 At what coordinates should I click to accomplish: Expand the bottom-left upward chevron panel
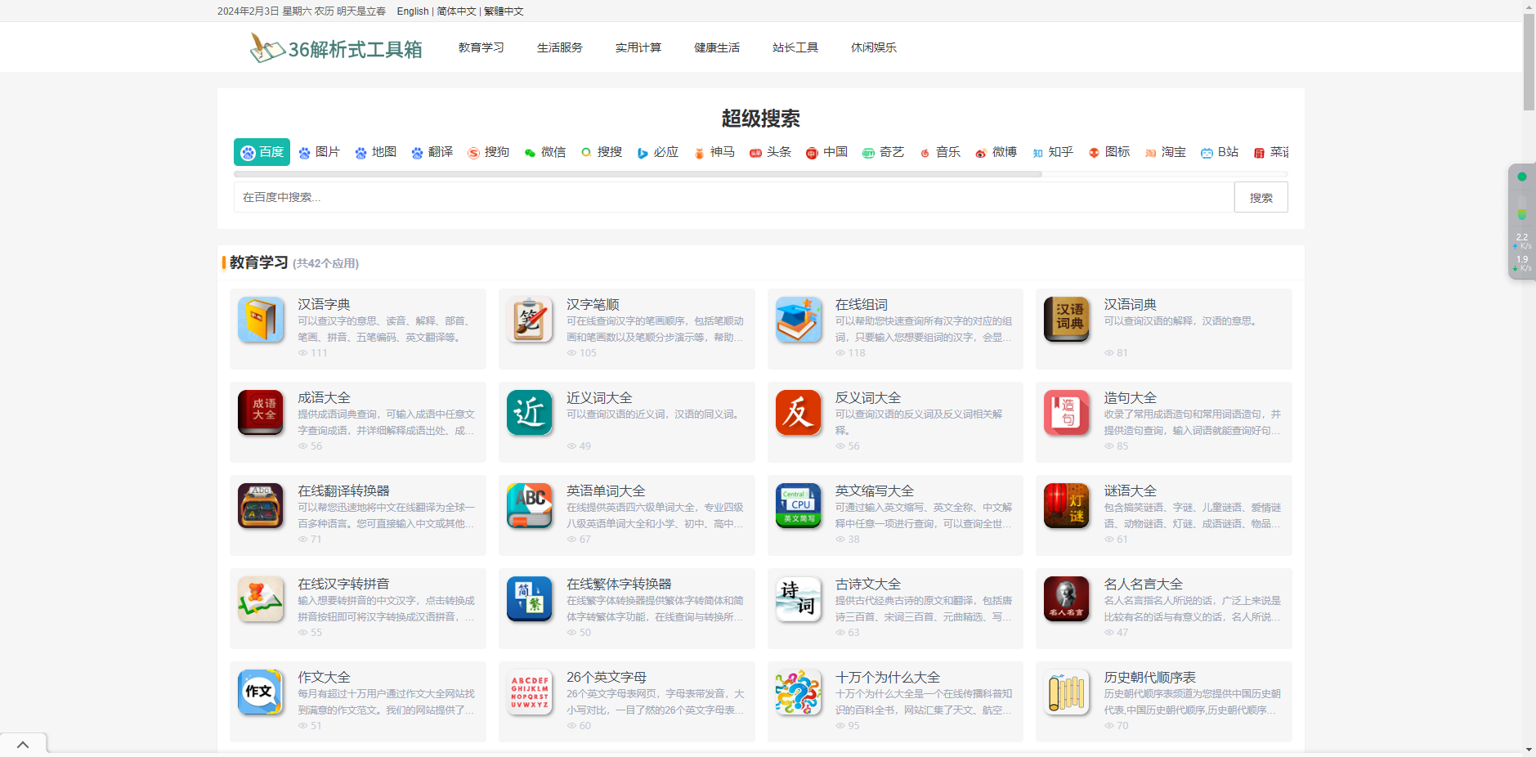(23, 745)
